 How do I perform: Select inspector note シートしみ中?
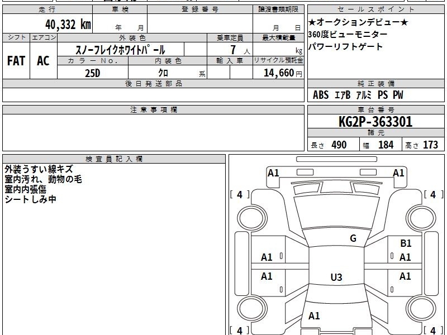pos(31,199)
